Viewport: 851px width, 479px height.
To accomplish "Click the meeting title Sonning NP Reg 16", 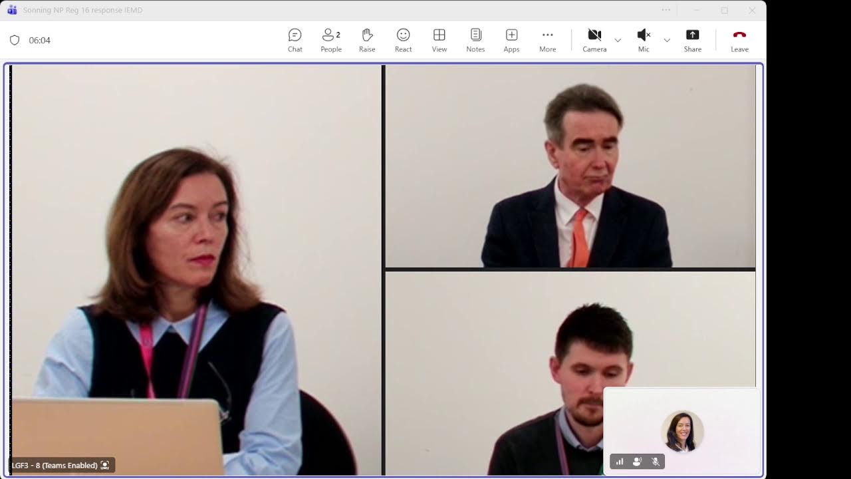I will pyautogui.click(x=82, y=10).
